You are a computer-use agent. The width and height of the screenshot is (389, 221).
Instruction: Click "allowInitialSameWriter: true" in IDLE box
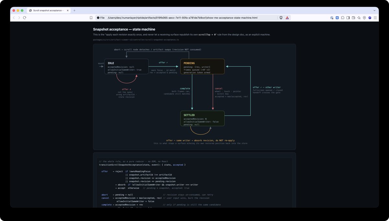pos(124,70)
